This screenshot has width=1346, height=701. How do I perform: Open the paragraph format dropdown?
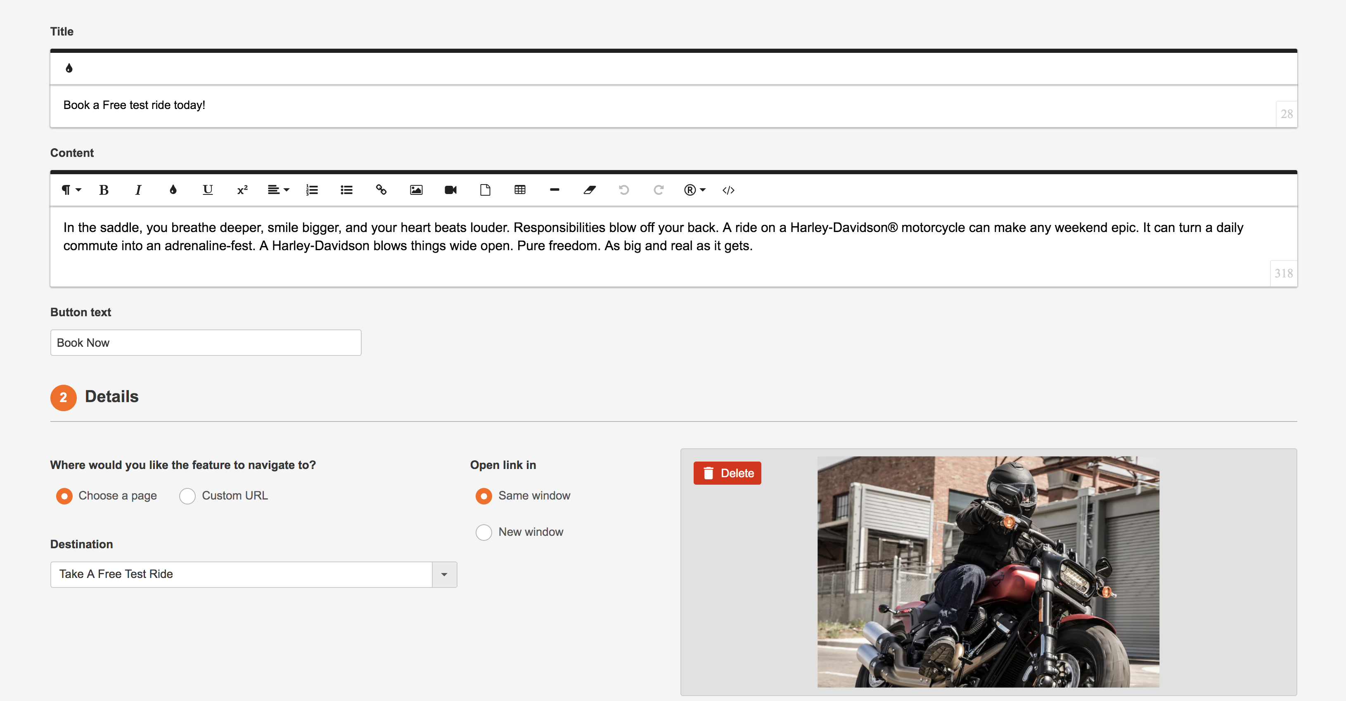[71, 189]
